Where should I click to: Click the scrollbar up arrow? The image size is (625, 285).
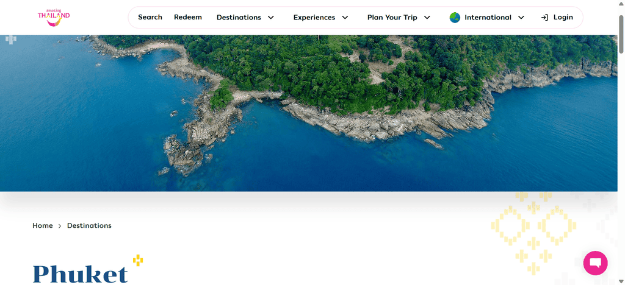pyautogui.click(x=621, y=3)
